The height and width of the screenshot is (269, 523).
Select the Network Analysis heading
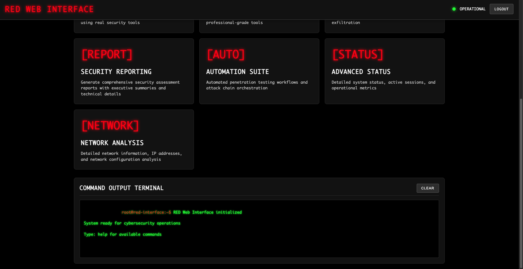point(112,143)
